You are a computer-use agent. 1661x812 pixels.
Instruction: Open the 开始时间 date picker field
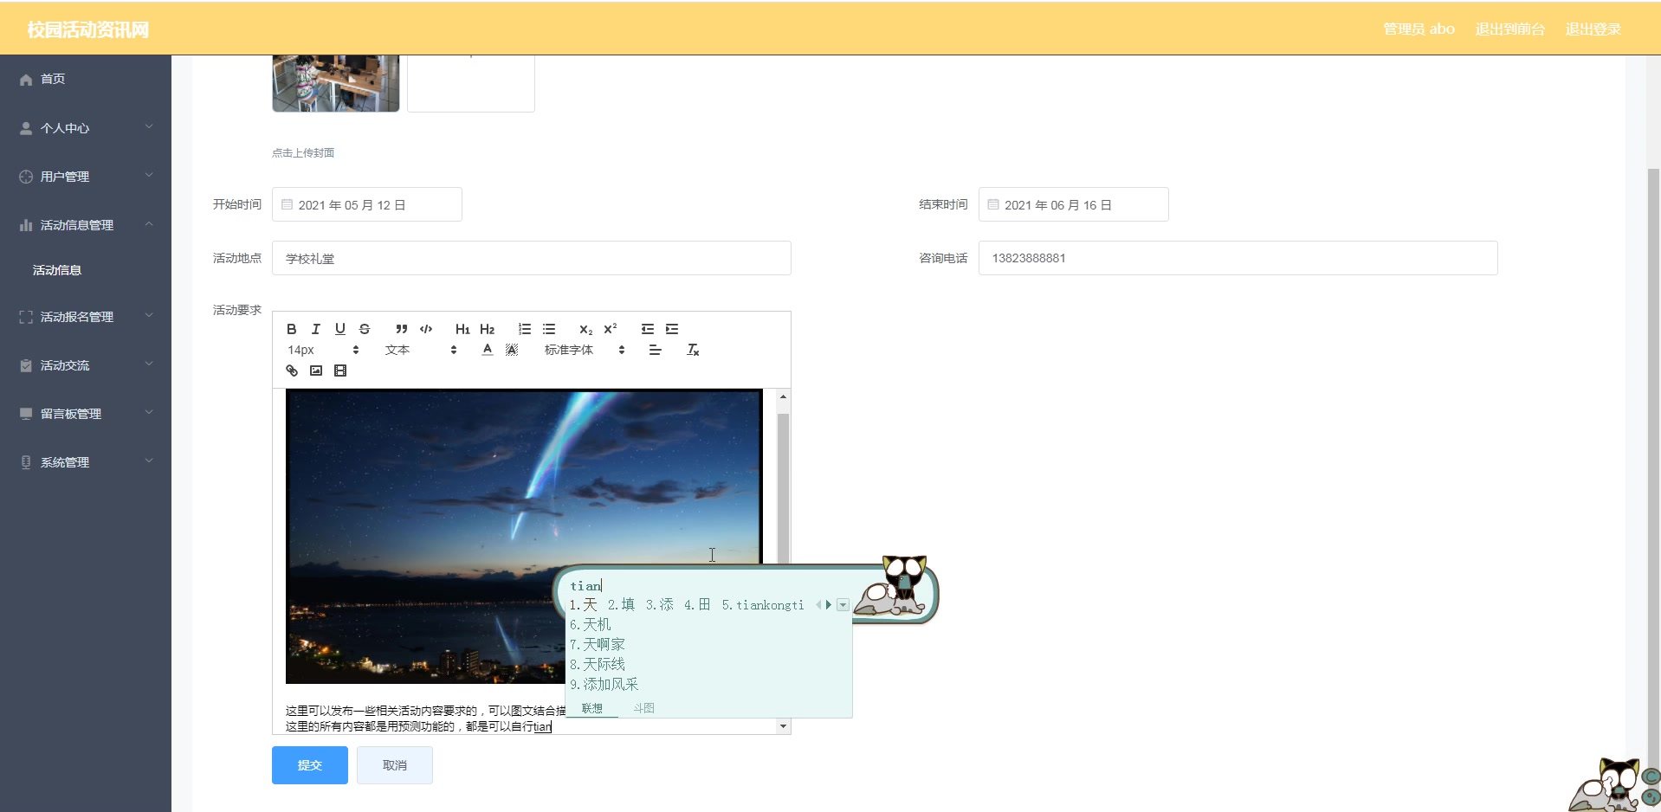click(367, 204)
